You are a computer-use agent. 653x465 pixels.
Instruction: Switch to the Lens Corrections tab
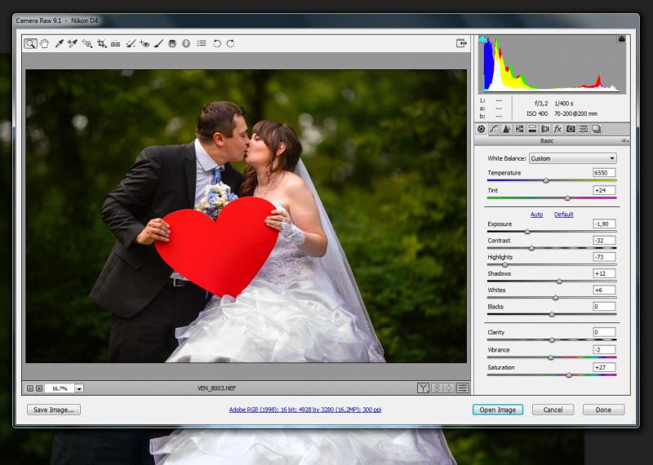pos(545,129)
